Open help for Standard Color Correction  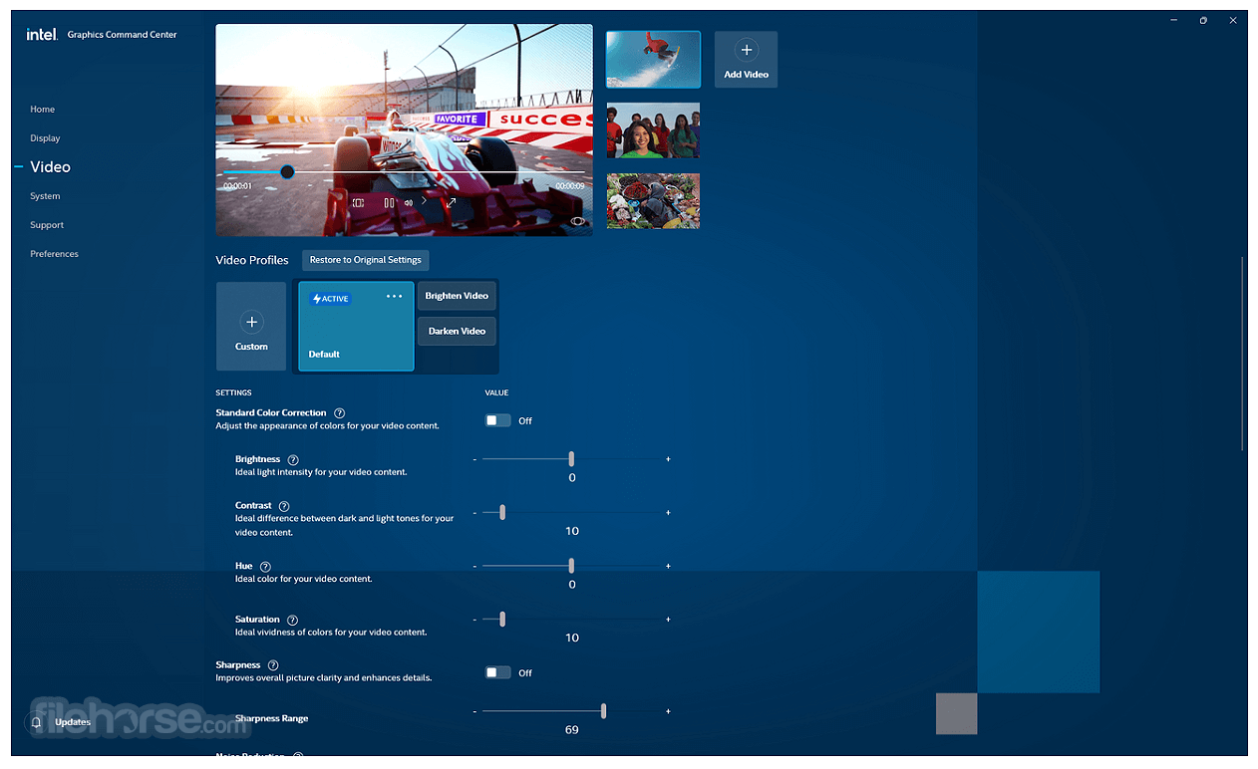point(339,412)
